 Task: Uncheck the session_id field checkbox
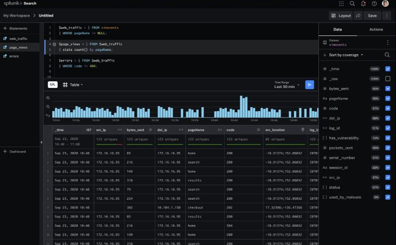click(388, 168)
